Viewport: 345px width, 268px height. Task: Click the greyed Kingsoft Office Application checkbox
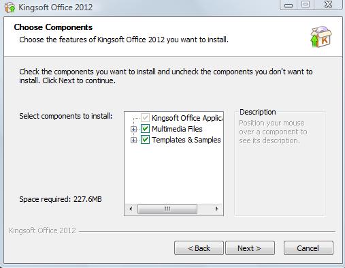click(x=145, y=118)
